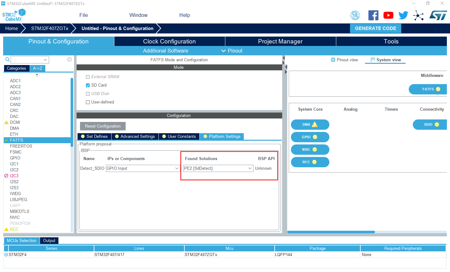
Task: Switch to Project Manager tab
Action: 280,41
